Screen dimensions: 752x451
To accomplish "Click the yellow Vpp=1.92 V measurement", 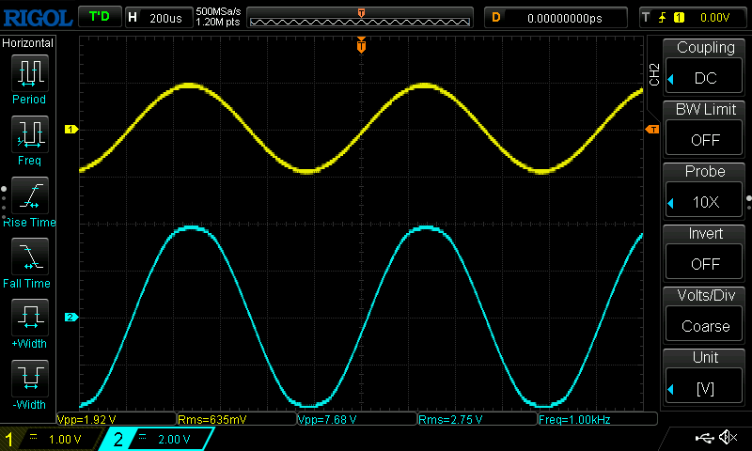I will coord(117,419).
